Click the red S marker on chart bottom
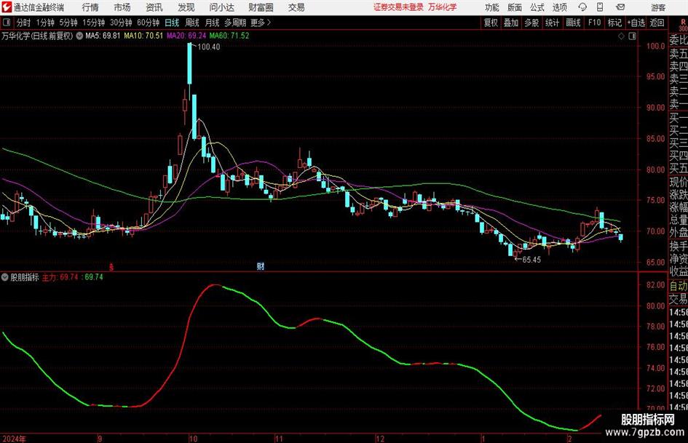 click(x=111, y=266)
